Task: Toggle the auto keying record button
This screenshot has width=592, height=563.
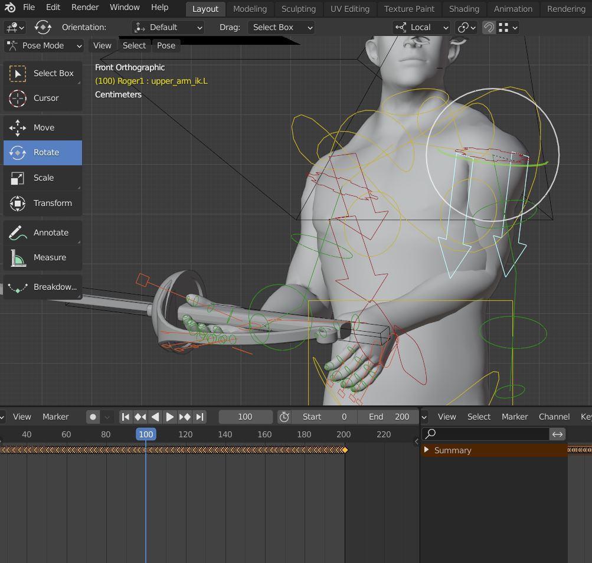Action: (93, 417)
